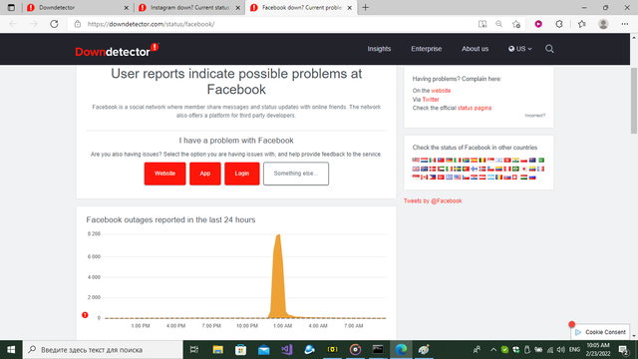Click the Windows taskbar search box
This screenshot has width=638, height=359.
[x=104, y=350]
